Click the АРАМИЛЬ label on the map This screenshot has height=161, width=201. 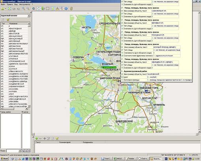pyautogui.click(x=159, y=105)
